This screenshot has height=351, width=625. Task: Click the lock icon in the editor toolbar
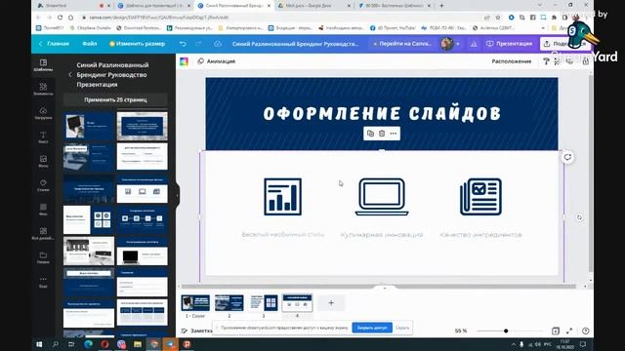click(585, 61)
